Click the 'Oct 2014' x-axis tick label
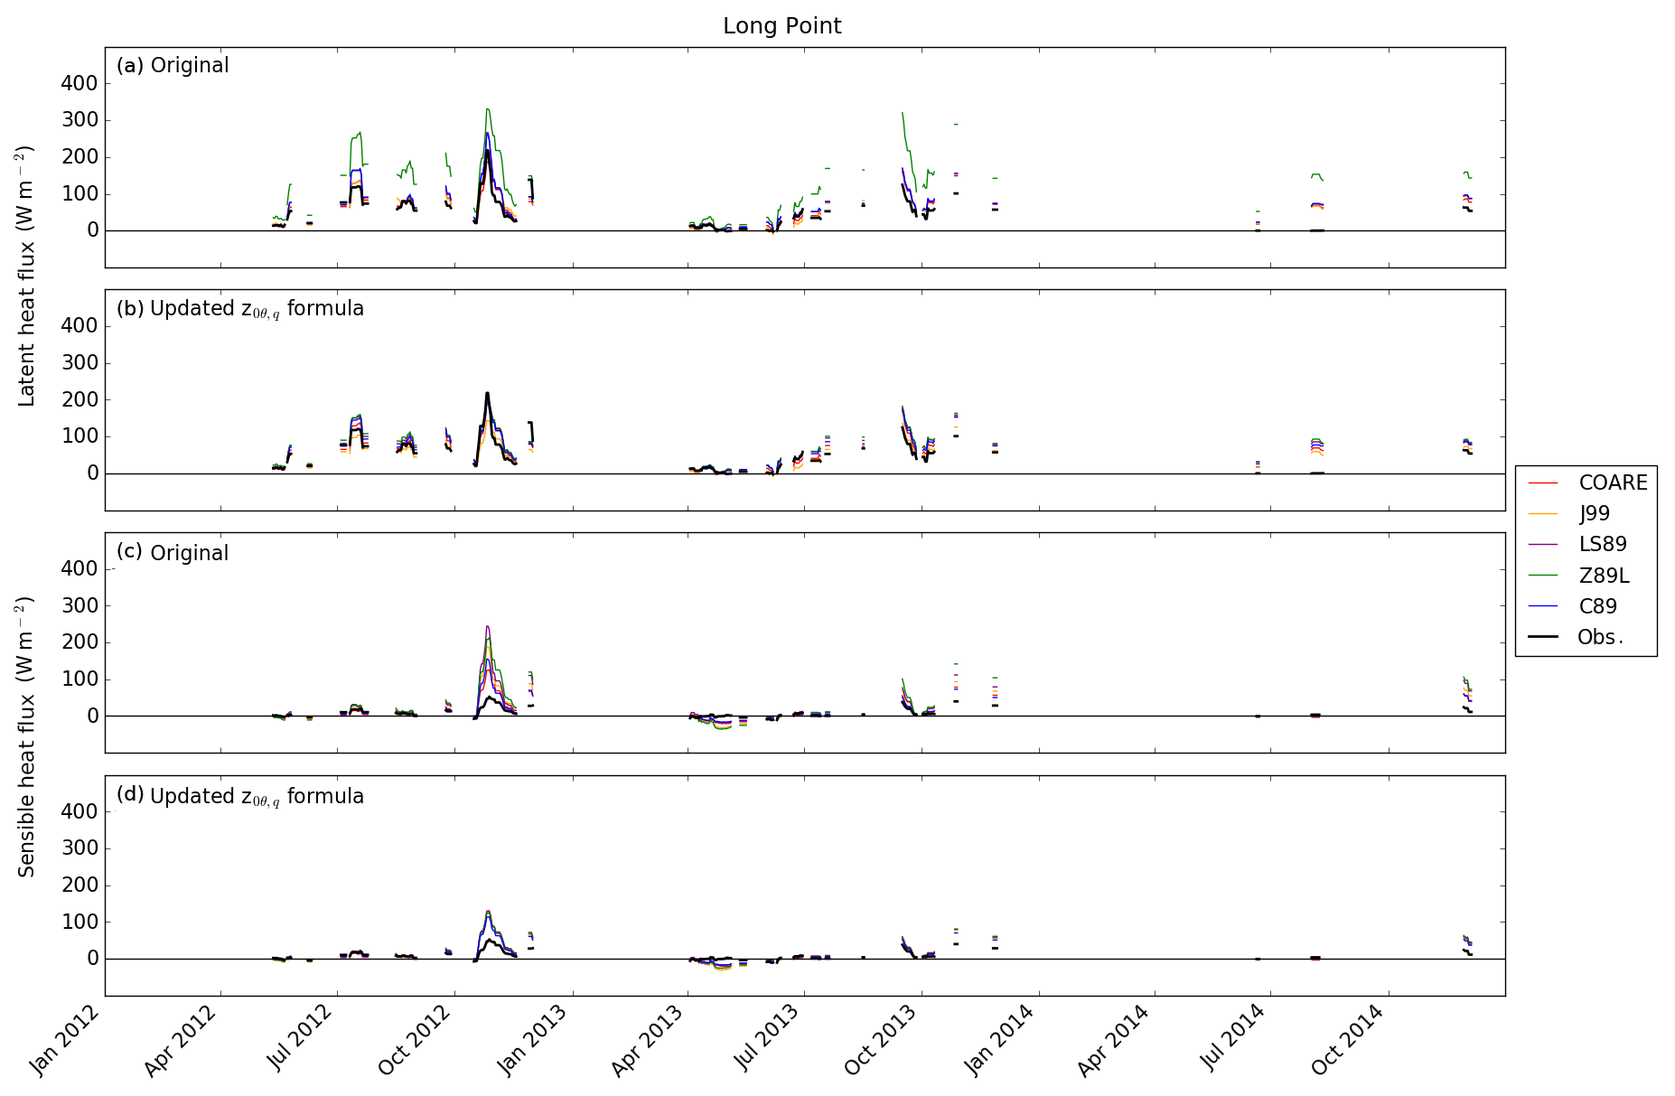The width and height of the screenshot is (1675, 1096). click(1349, 1041)
